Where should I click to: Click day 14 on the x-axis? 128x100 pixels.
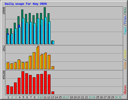(56, 97)
